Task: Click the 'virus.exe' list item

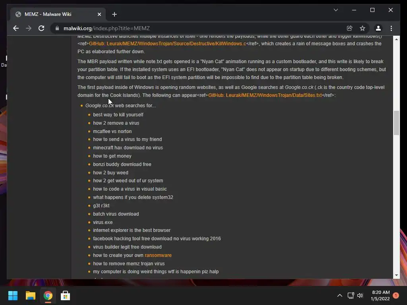Action: point(103,222)
